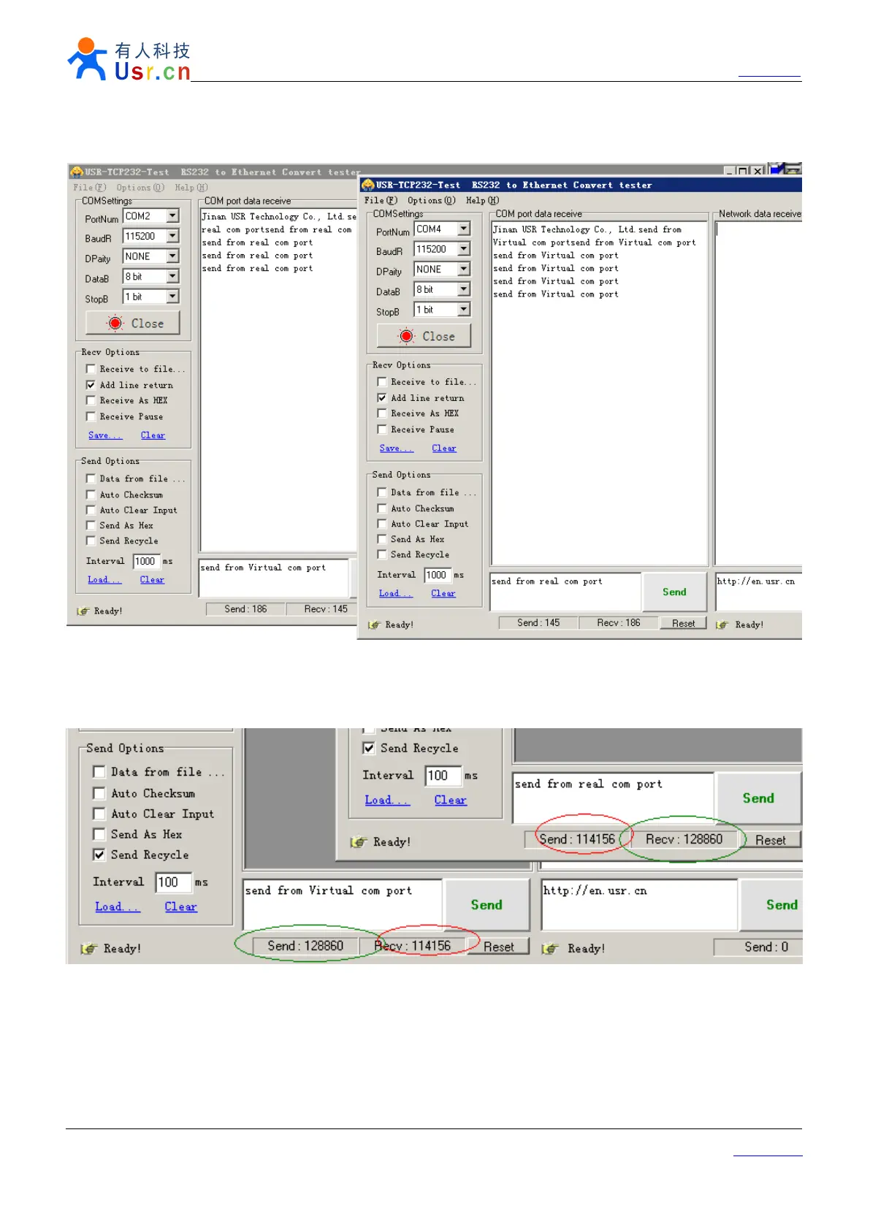Click the Interval 1000 field in the COM2 window
Screen dimensions: 870x1230
[x=145, y=561]
